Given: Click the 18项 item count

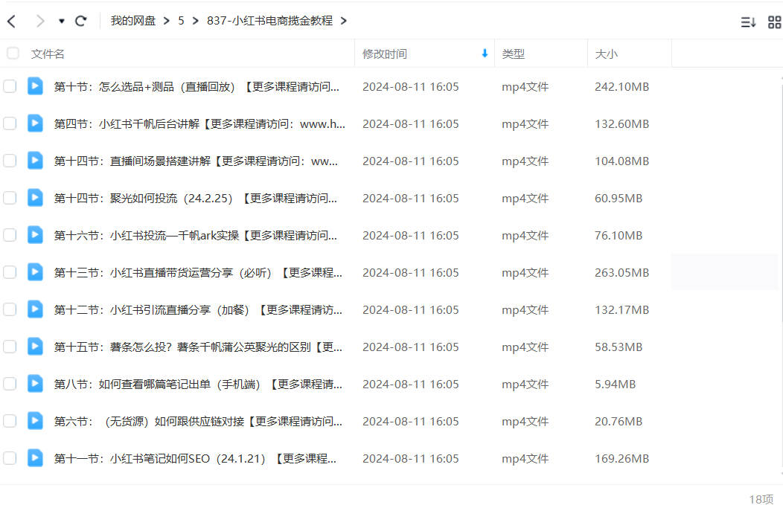Looking at the screenshot, I should click(x=761, y=499).
